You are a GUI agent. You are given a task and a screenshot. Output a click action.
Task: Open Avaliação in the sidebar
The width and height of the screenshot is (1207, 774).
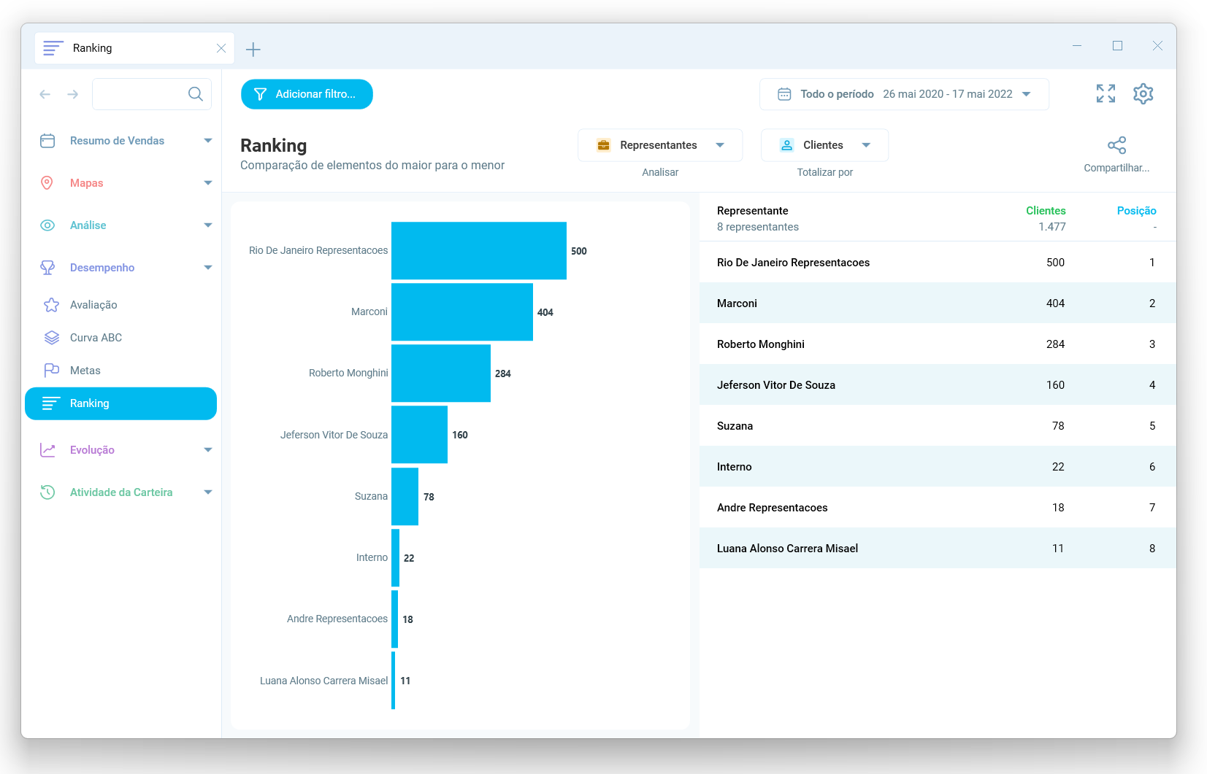(93, 305)
